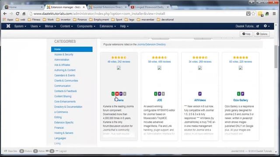Select the Access & Security category
Image resolution: width=280 pixels, height=157 pixels.
tap(64, 55)
